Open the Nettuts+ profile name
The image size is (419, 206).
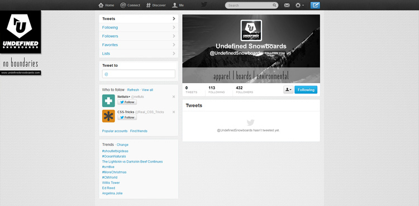point(123,97)
